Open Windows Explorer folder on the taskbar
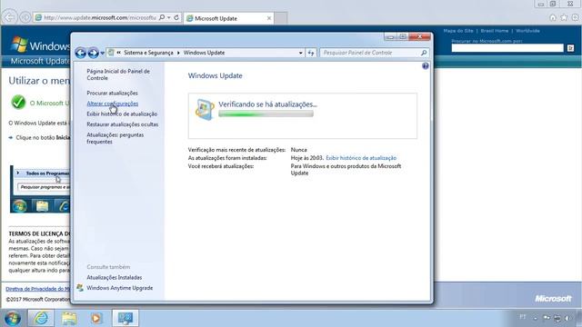 69,318
